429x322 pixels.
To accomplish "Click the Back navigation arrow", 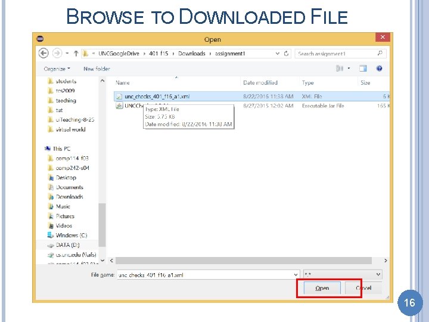I will click(x=43, y=53).
